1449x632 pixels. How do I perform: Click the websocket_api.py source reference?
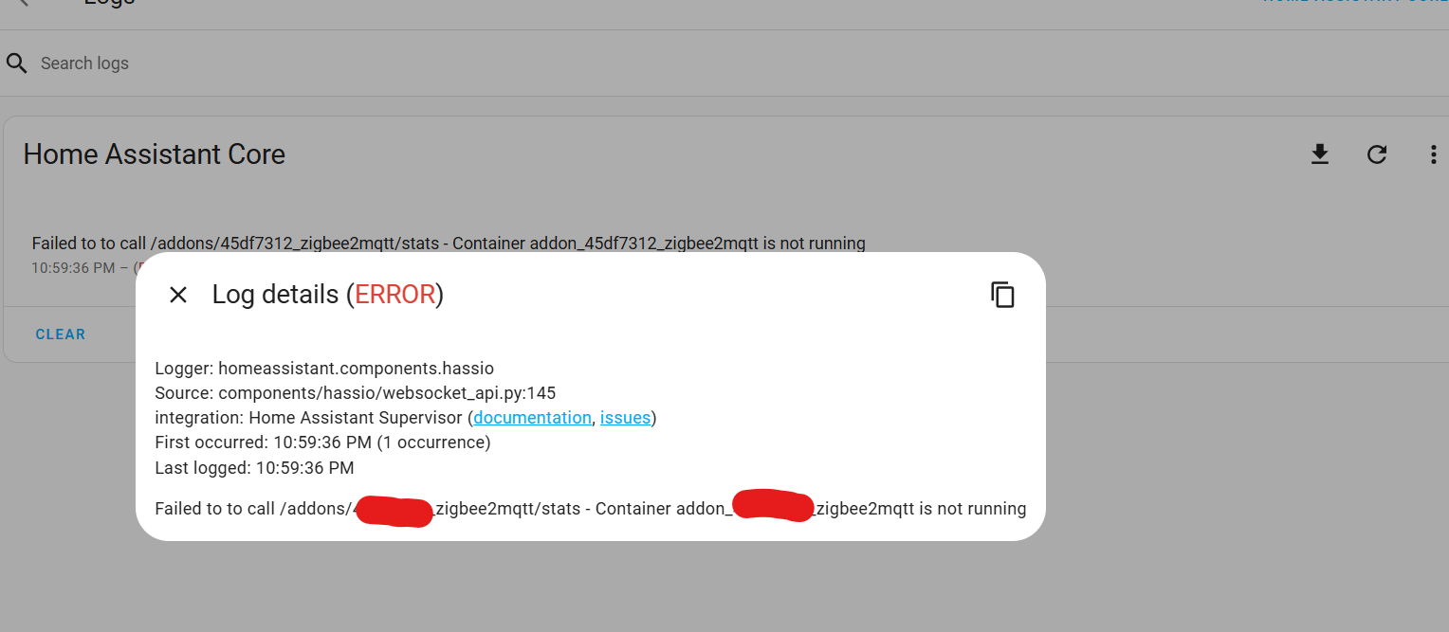tap(356, 392)
